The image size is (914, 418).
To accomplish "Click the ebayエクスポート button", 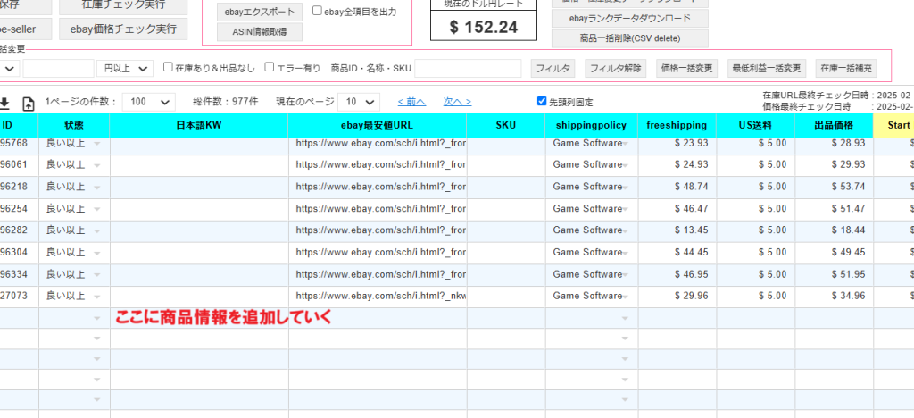I will (260, 12).
